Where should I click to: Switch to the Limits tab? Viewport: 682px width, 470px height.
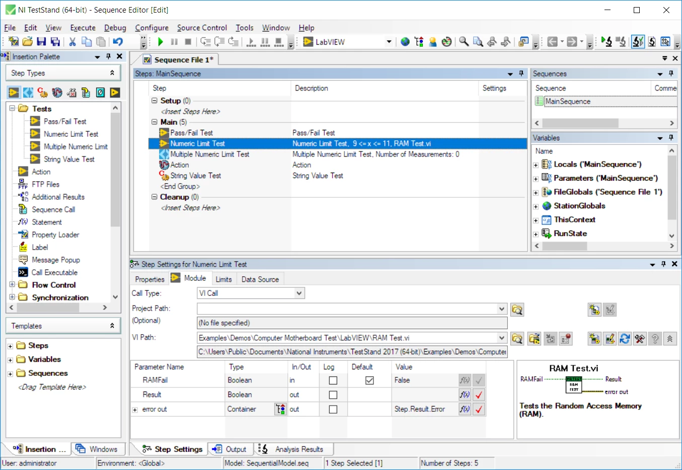pyautogui.click(x=223, y=279)
